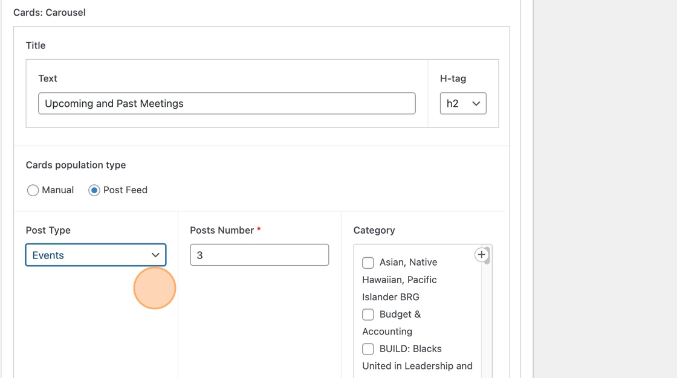Check the Asian, Native Hawaiian, Pacific Islander BRG checkbox
This screenshot has height=378, width=677.
pyautogui.click(x=368, y=263)
